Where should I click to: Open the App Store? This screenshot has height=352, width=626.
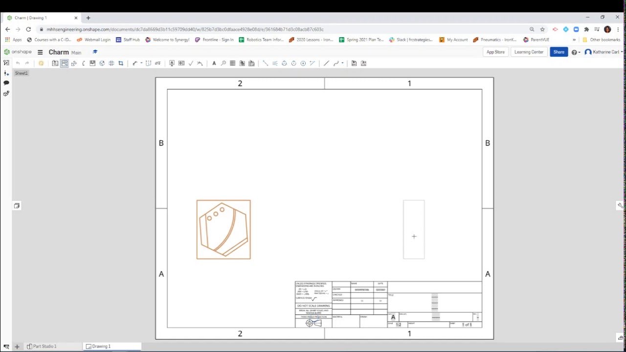click(495, 52)
